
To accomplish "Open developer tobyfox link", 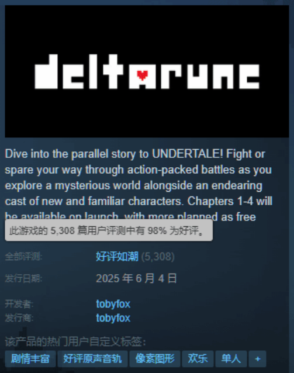I will 113,304.
